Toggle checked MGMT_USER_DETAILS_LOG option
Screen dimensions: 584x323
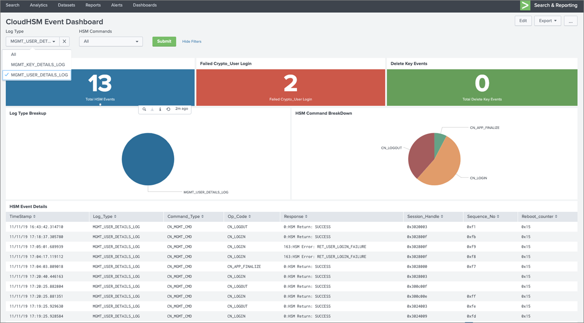[x=37, y=75]
